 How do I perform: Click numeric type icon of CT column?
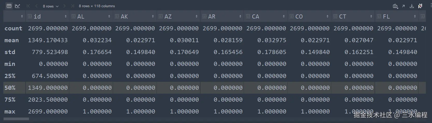(335, 16)
